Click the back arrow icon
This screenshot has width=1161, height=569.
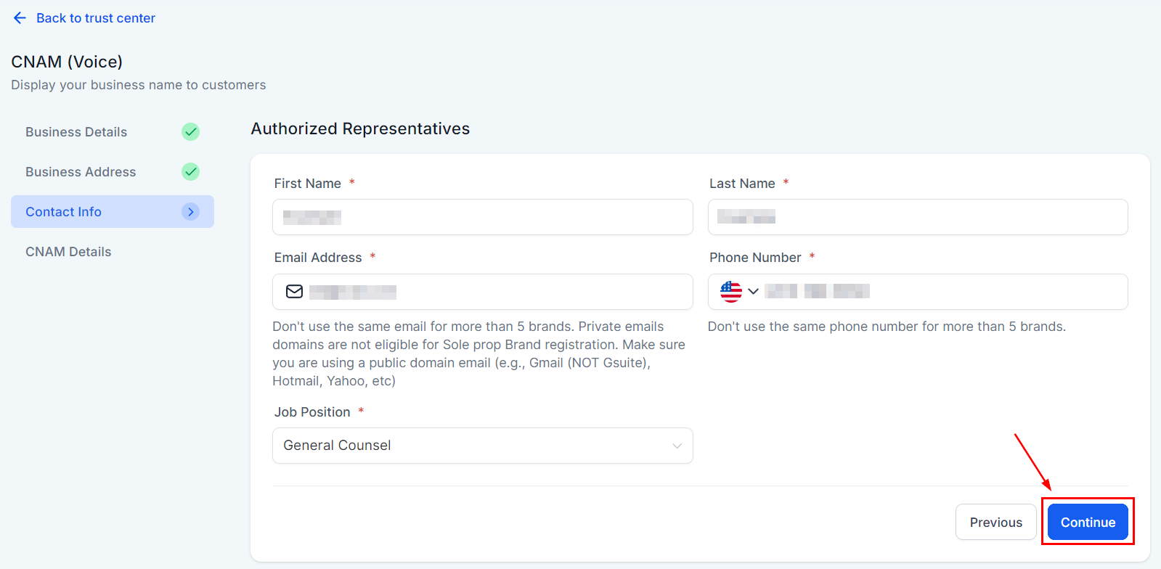click(20, 18)
